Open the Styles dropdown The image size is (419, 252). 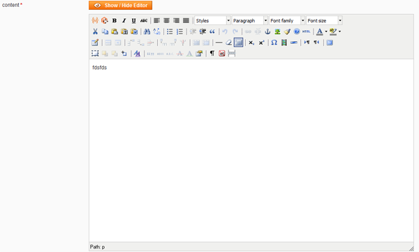[212, 20]
